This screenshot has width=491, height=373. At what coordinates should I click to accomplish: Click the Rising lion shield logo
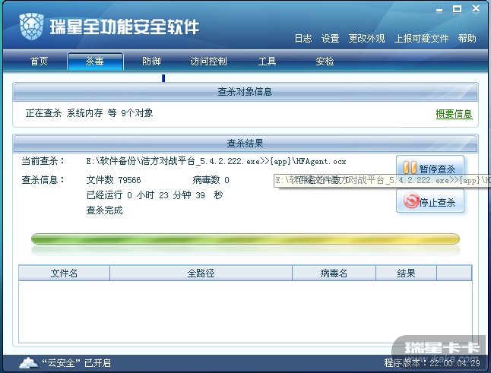(31, 27)
